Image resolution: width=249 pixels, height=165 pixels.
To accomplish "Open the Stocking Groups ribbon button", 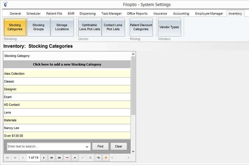I will pos(38,27).
